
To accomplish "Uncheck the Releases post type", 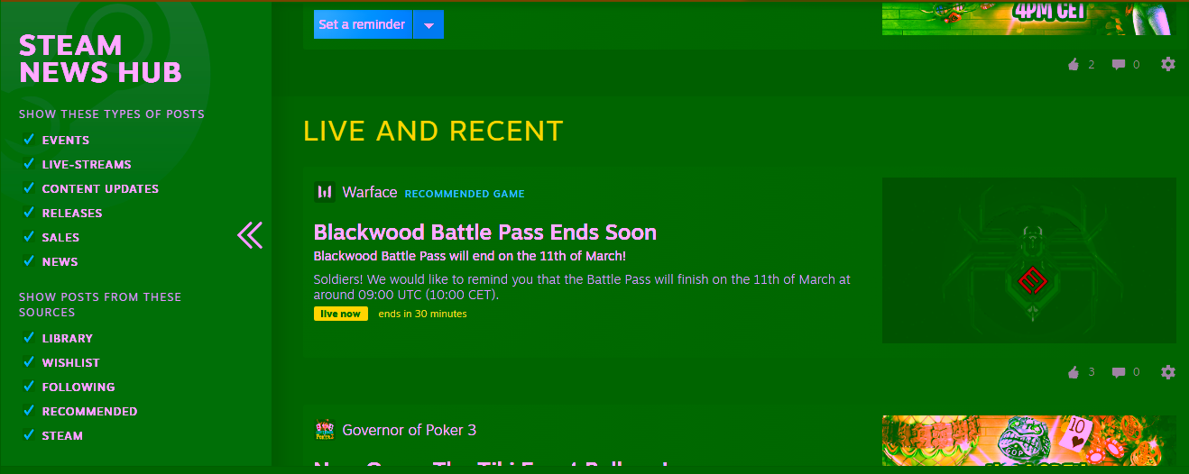I will point(29,213).
